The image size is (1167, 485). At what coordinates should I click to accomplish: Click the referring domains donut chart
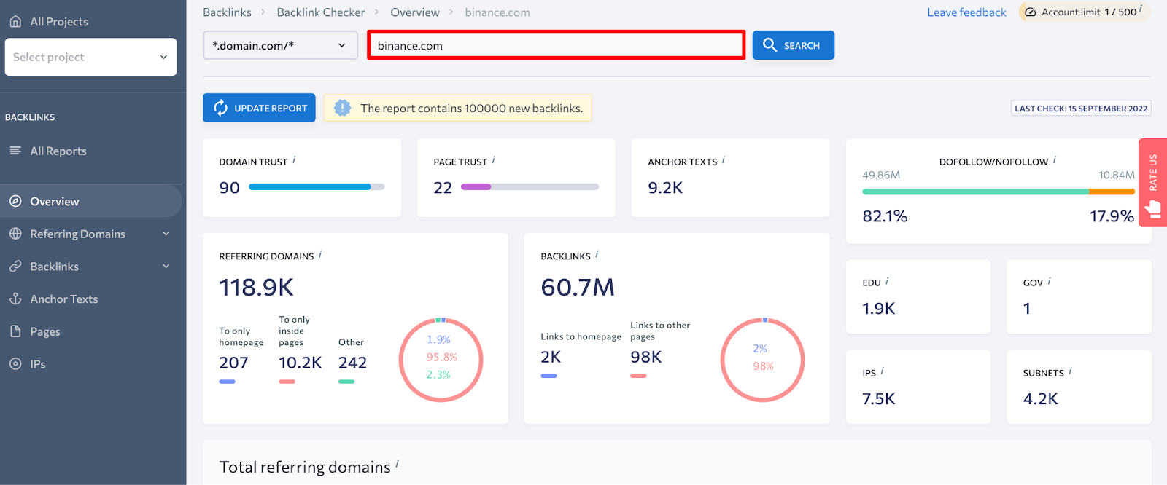click(441, 360)
